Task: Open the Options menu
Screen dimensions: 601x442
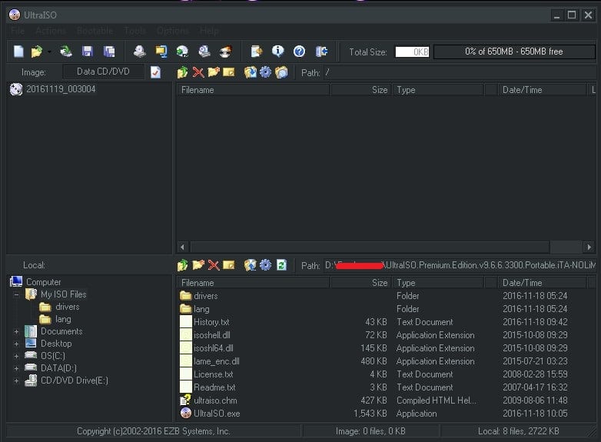Action: point(172,31)
